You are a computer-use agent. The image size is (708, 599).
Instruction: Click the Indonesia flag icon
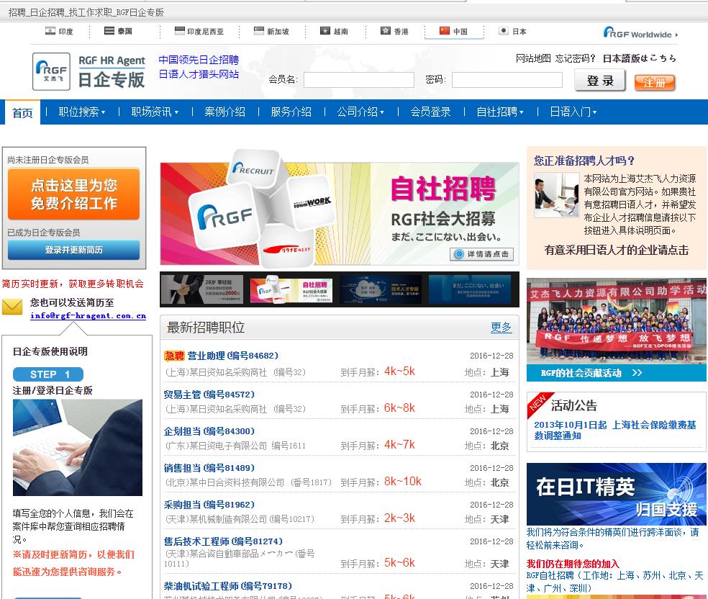pos(180,31)
